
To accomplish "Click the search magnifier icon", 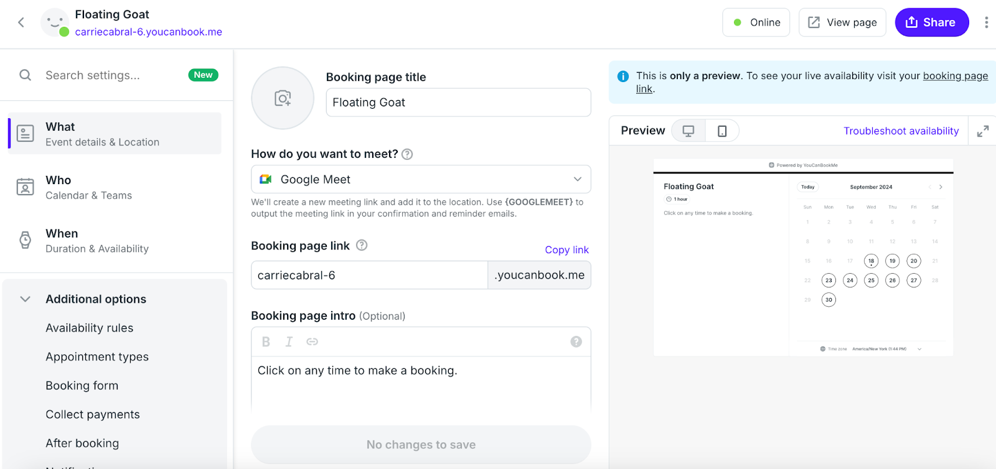I will point(26,75).
